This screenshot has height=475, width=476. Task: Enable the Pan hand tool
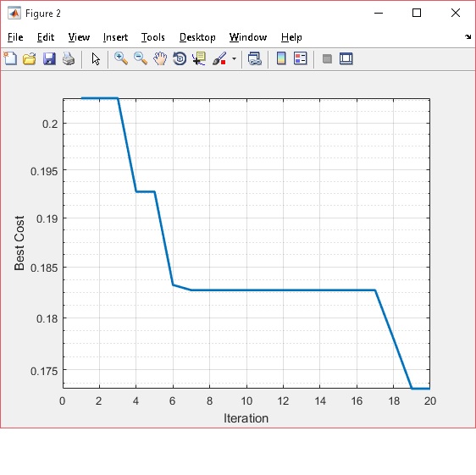160,58
